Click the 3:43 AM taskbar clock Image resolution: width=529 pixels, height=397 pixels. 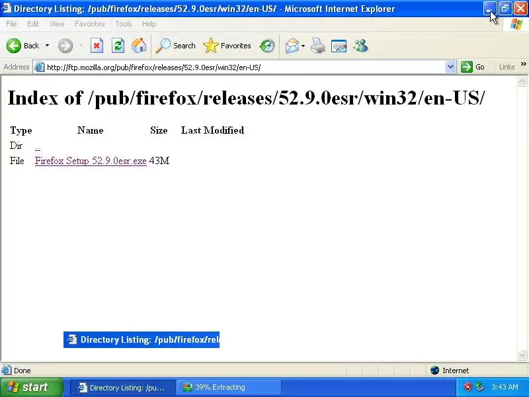505,387
